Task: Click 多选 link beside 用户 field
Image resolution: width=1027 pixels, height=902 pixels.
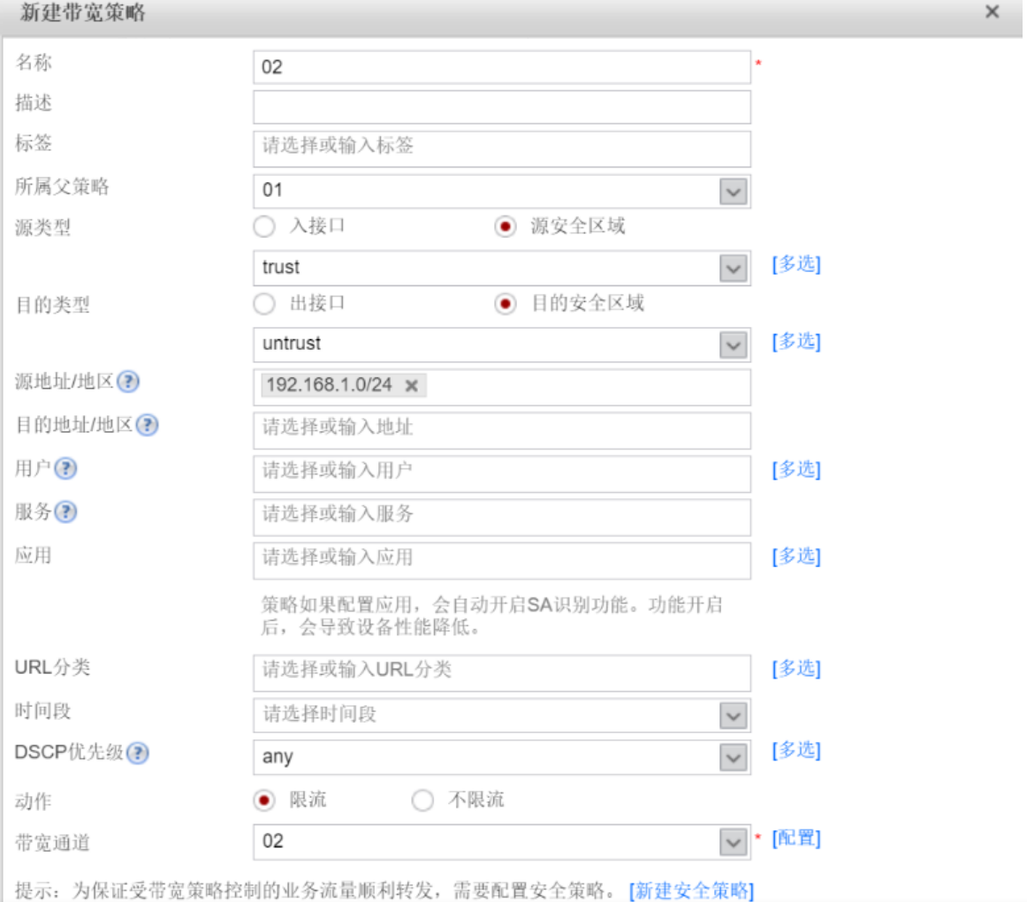Action: point(795,469)
